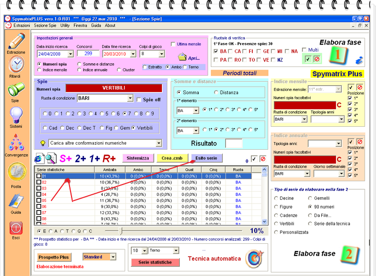Expand Carica altre conformazioni numeriche dropdown

click(x=158, y=143)
